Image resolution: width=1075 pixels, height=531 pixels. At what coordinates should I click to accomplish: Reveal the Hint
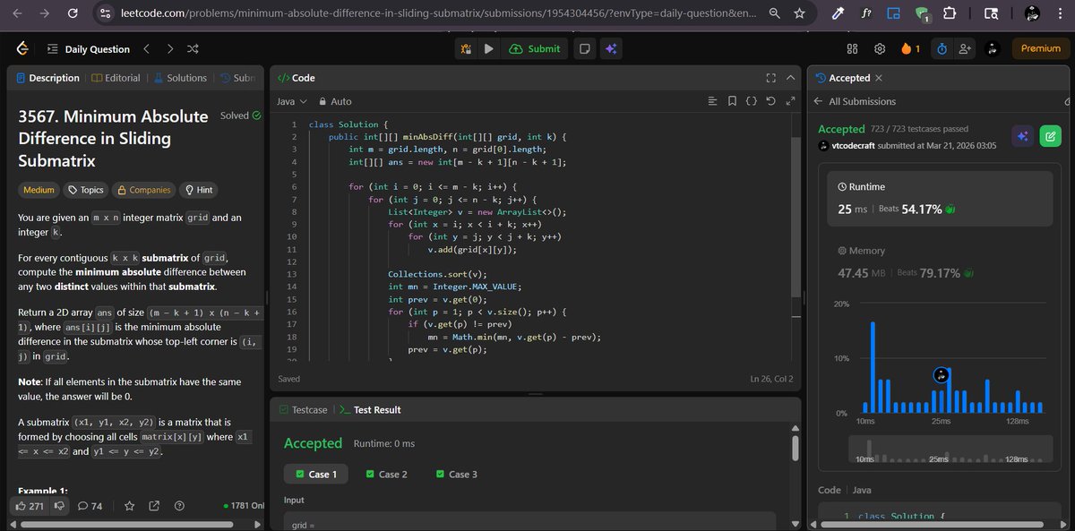point(198,190)
